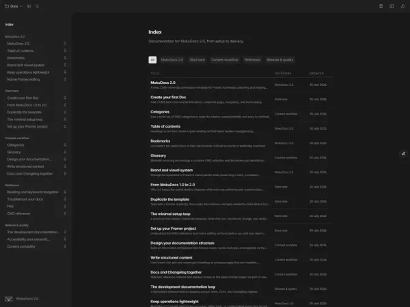The width and height of the screenshot is (410, 307).
Task: Filter the index by Release & quality tab
Action: point(279,60)
